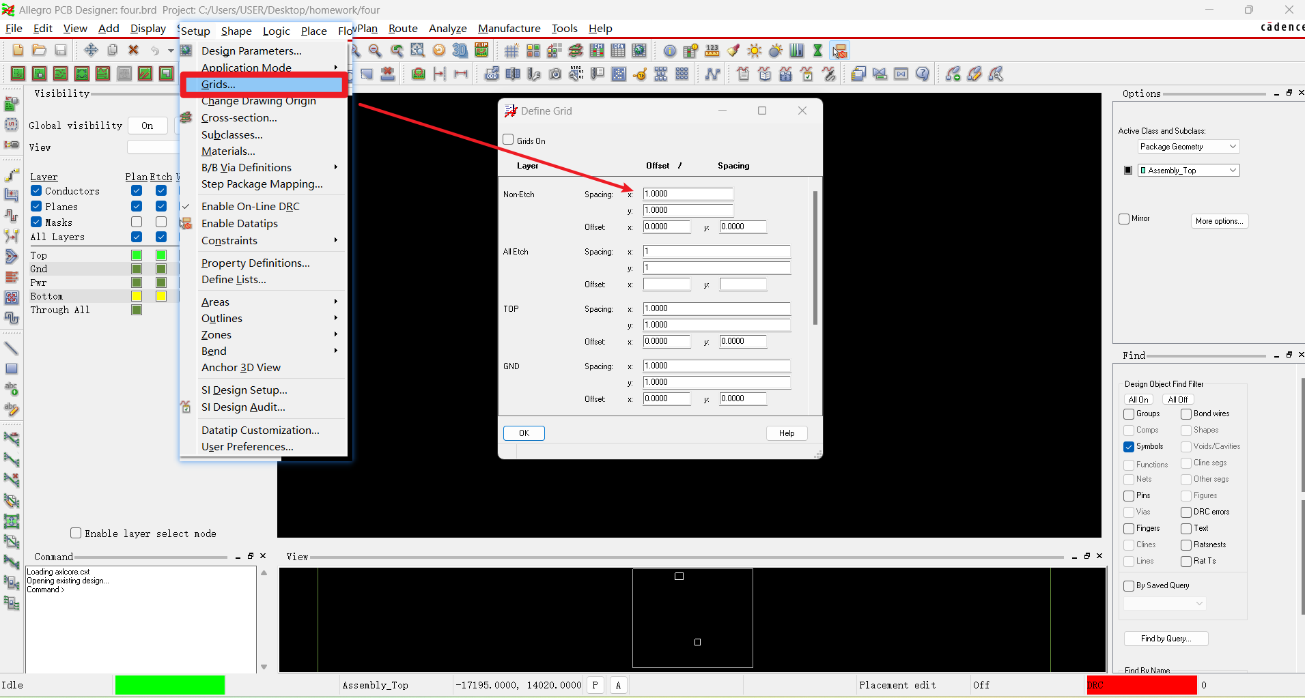Check Groups in the Find filter
Image resolution: width=1305 pixels, height=698 pixels.
coord(1129,414)
